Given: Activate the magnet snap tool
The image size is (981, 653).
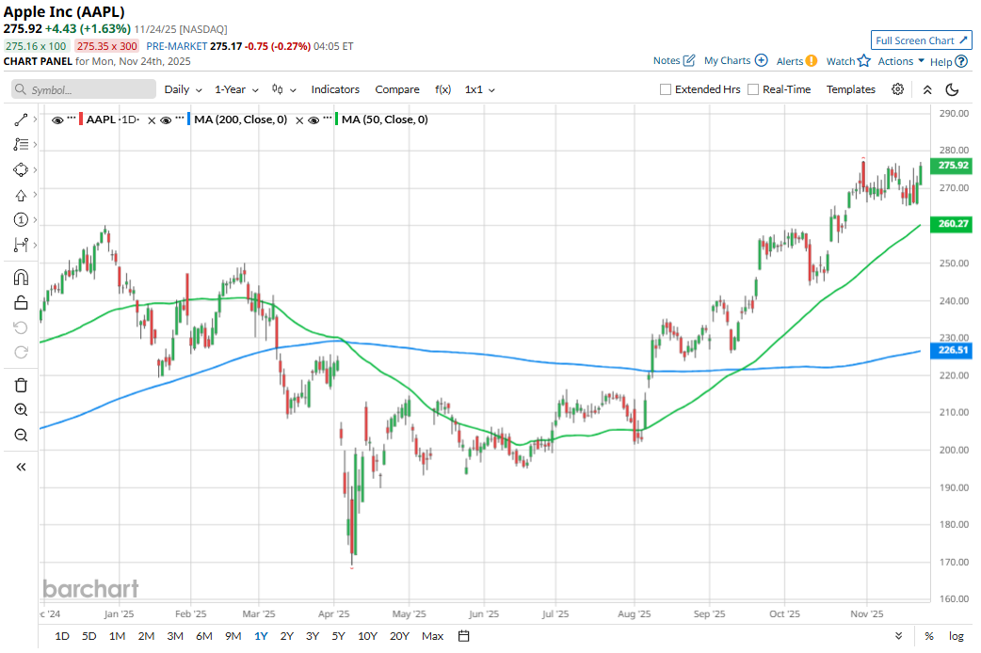Looking at the screenshot, I should (21, 278).
